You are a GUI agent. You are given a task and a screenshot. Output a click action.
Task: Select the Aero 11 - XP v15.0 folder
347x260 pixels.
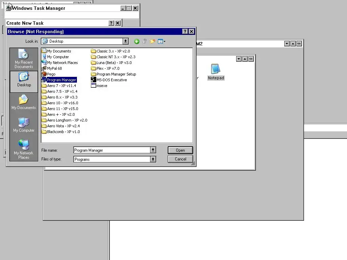point(60,109)
